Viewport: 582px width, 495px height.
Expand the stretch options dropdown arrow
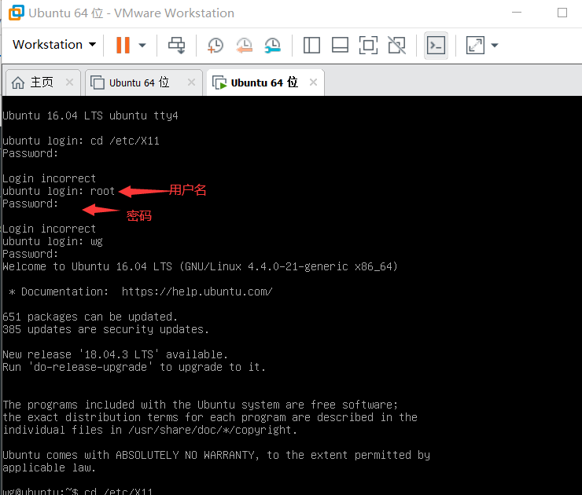click(x=495, y=46)
